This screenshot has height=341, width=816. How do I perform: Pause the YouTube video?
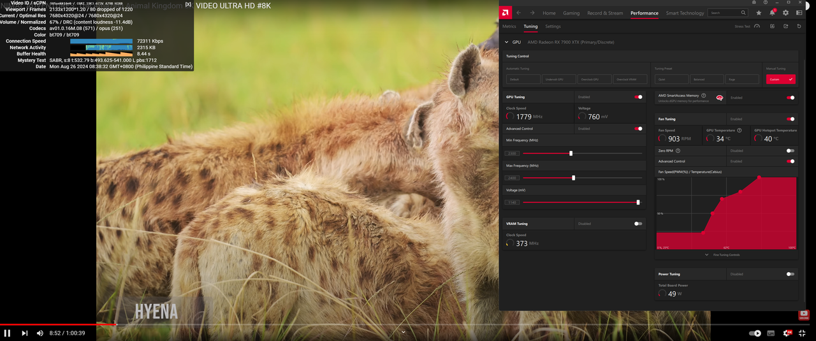pos(7,333)
